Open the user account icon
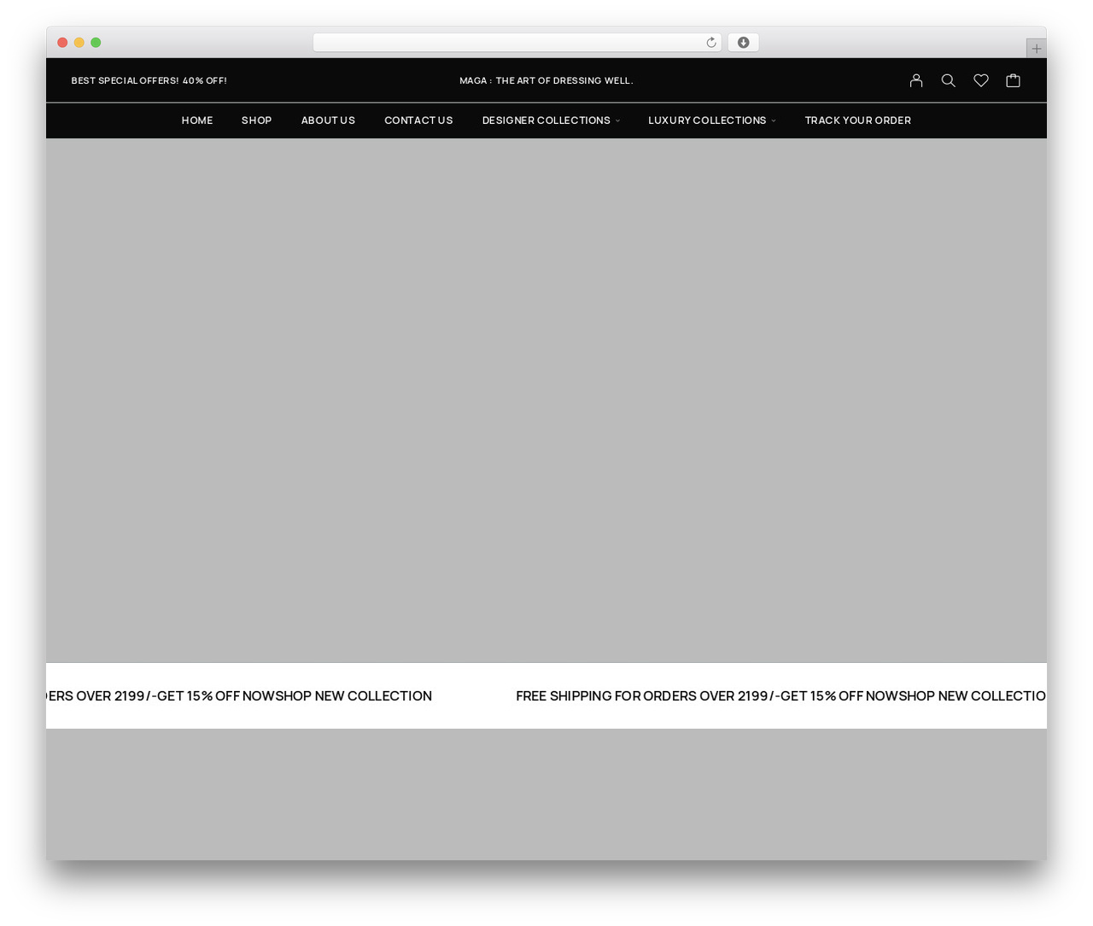The image size is (1093, 926). [x=916, y=80]
